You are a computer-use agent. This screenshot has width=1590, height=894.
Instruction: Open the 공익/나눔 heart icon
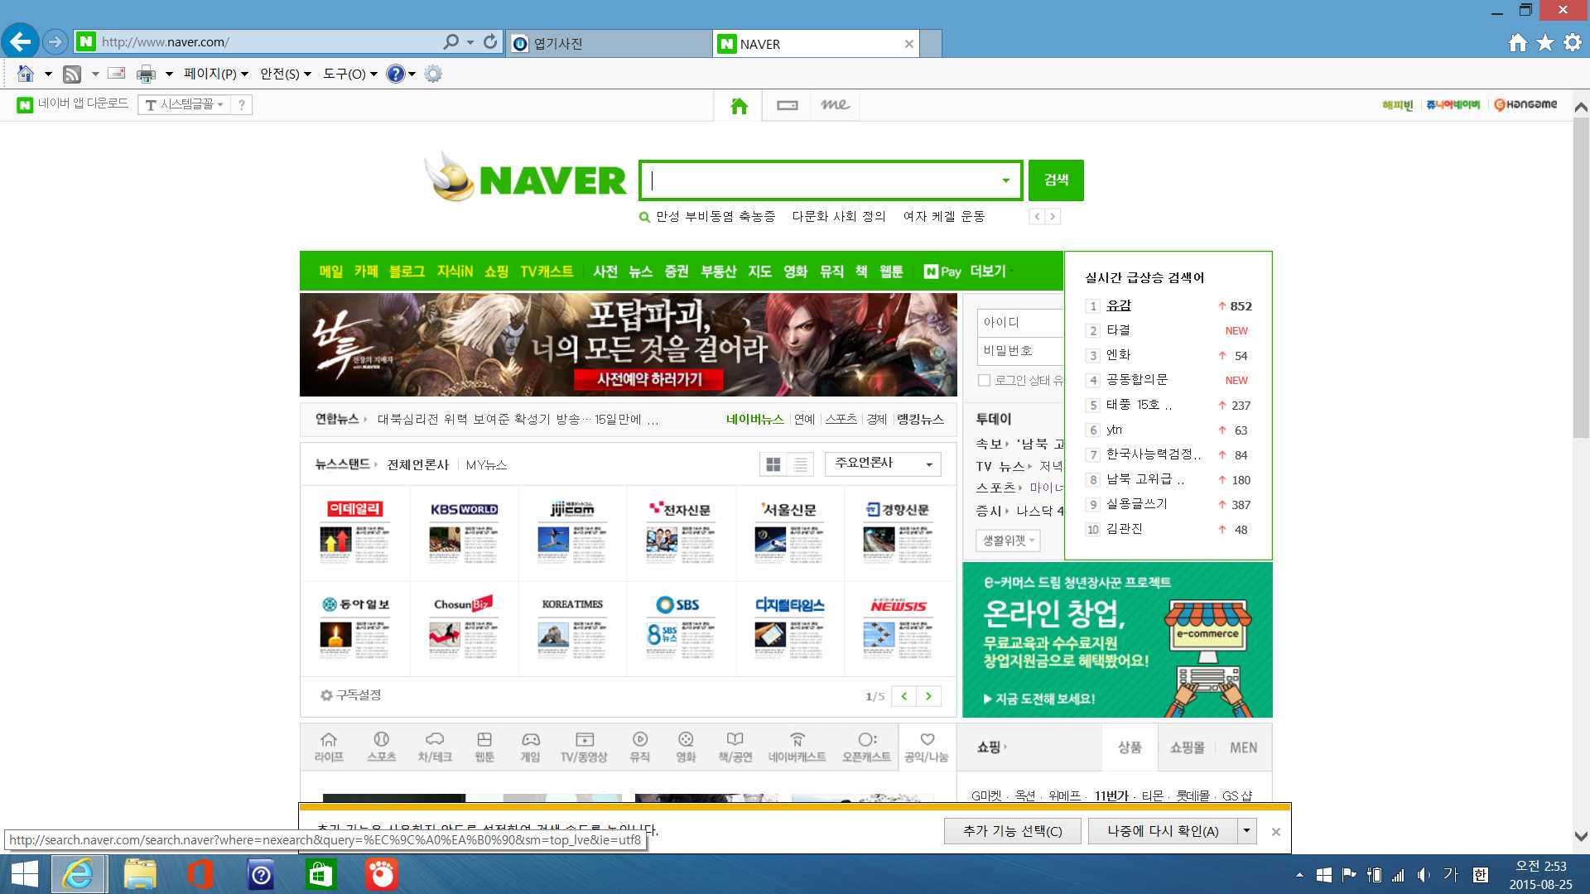pyautogui.click(x=927, y=747)
